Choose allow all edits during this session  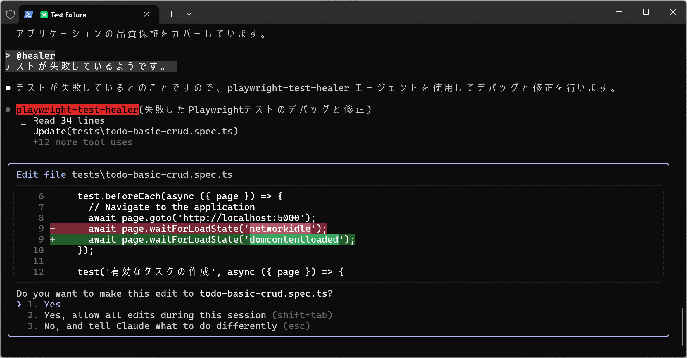click(155, 315)
